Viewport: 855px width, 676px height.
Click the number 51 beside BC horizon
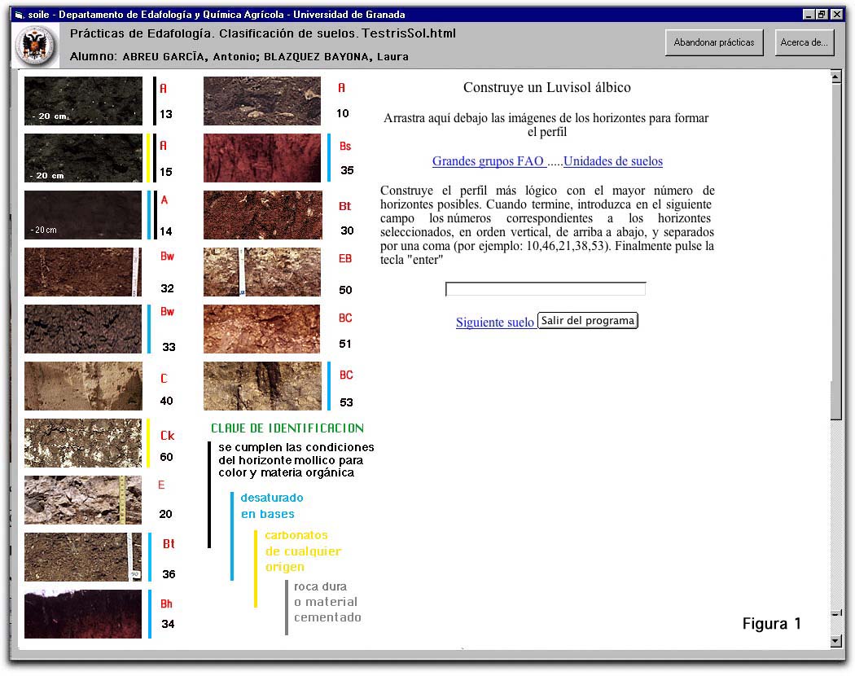(x=345, y=345)
